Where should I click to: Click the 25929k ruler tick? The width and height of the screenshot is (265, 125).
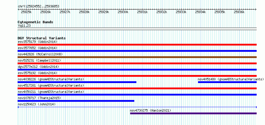point(104,12)
